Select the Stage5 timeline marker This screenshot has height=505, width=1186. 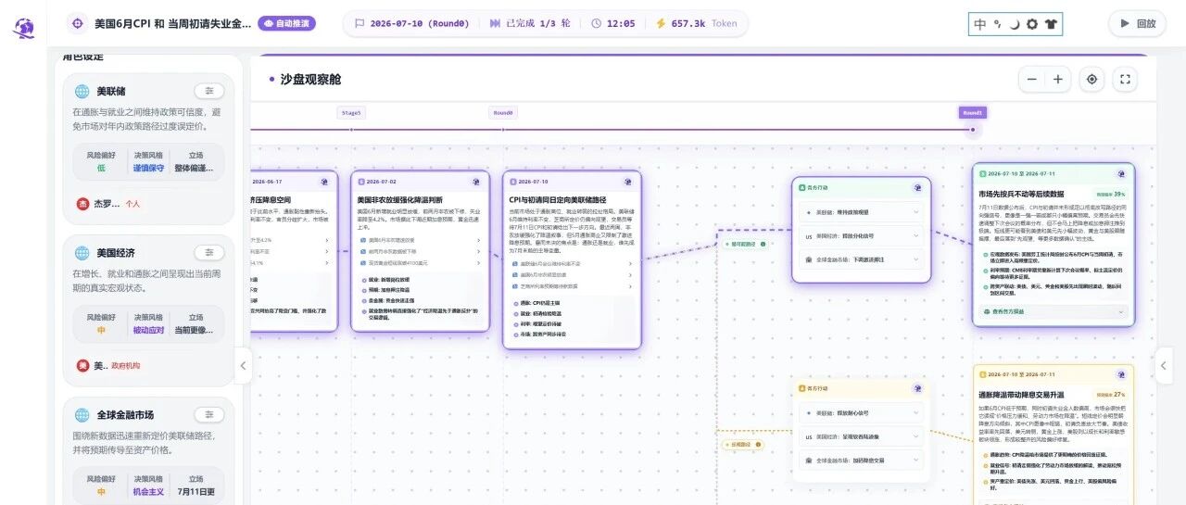[x=351, y=112]
